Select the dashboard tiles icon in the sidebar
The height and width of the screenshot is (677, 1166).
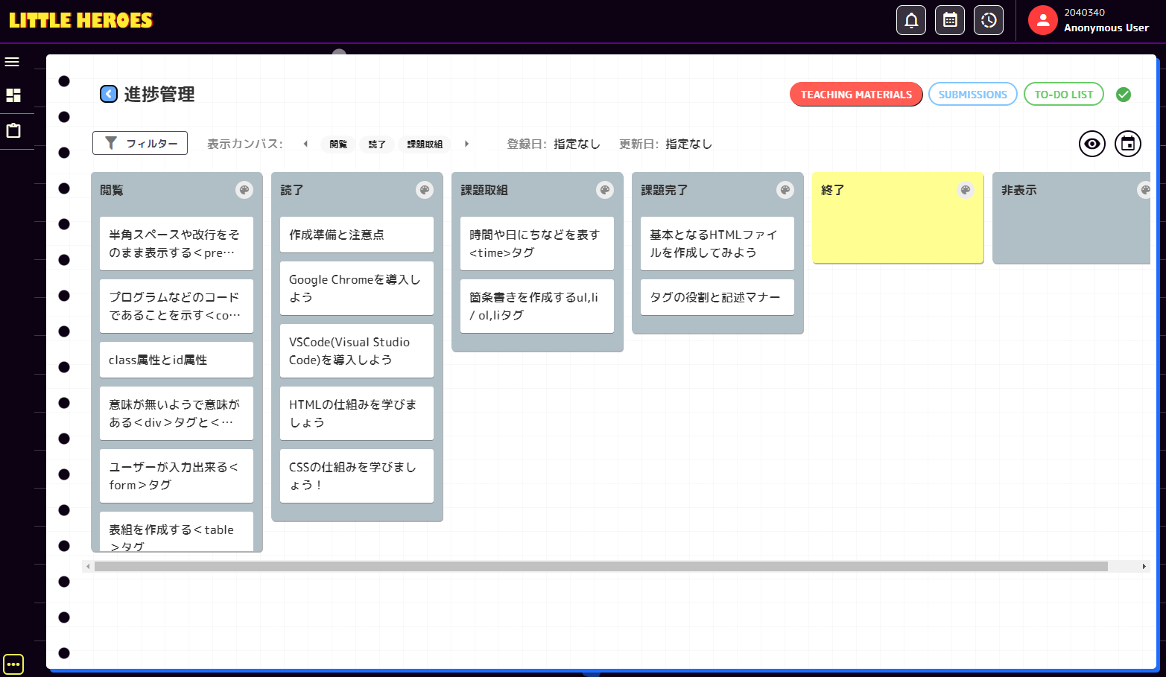(x=12, y=95)
